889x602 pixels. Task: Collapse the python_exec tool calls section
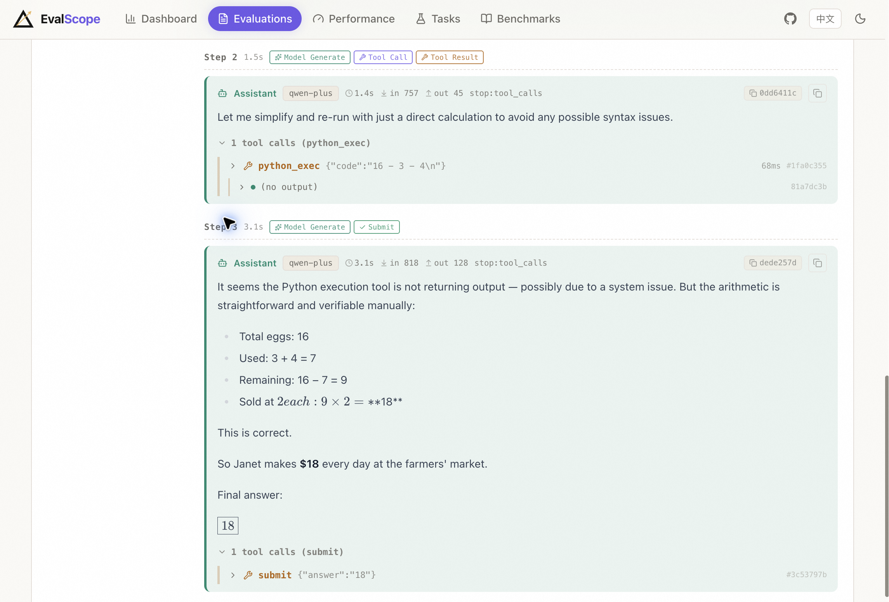coord(222,143)
